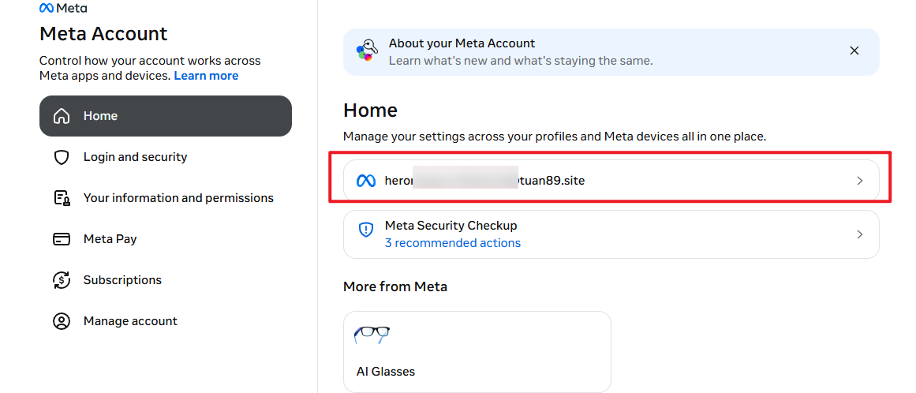Follow the Learn more link
Screen dimensions: 916x393
coord(206,76)
